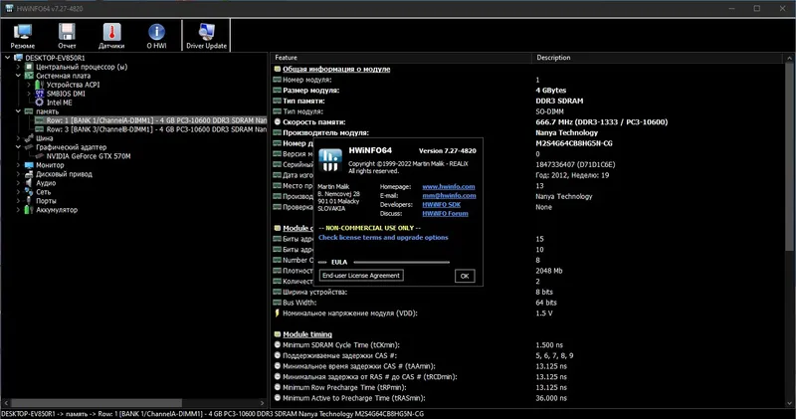Expand the Устройства ACPI node

pos(29,85)
